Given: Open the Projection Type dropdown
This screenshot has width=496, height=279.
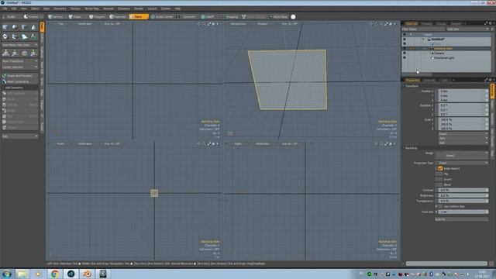Looking at the screenshot, I should click(x=462, y=163).
